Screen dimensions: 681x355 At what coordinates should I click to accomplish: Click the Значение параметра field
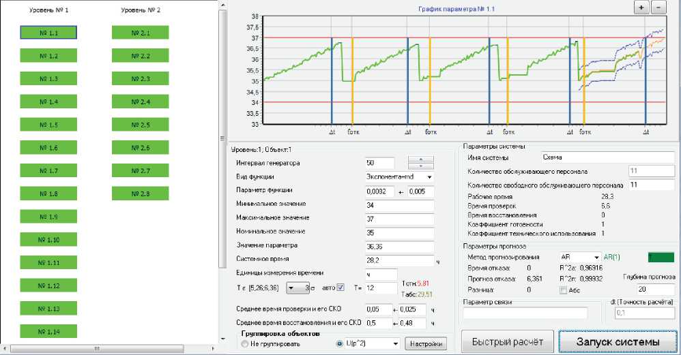pyautogui.click(x=400, y=247)
